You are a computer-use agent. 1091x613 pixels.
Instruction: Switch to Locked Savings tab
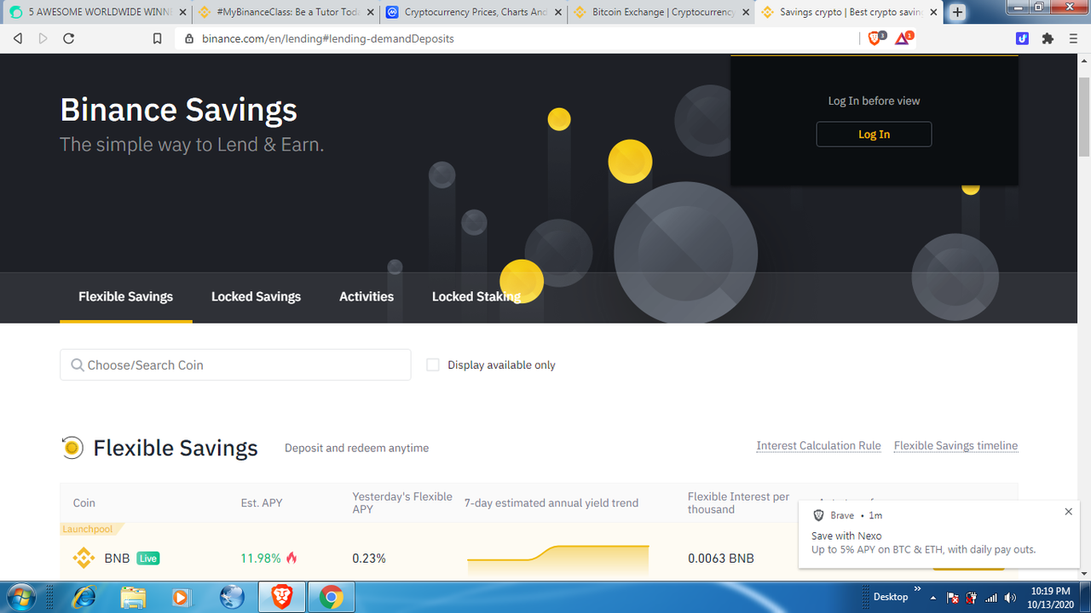(x=257, y=297)
